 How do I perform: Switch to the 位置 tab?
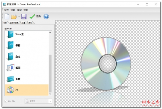pyautogui.click(x=23, y=23)
